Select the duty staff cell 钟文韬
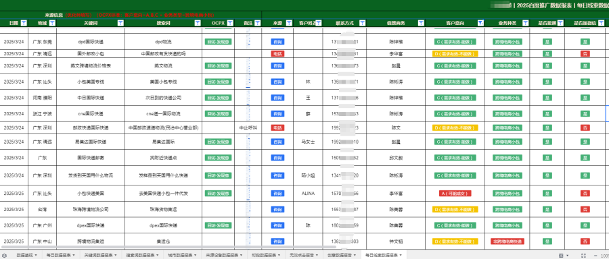The image size is (609, 259). [x=396, y=241]
